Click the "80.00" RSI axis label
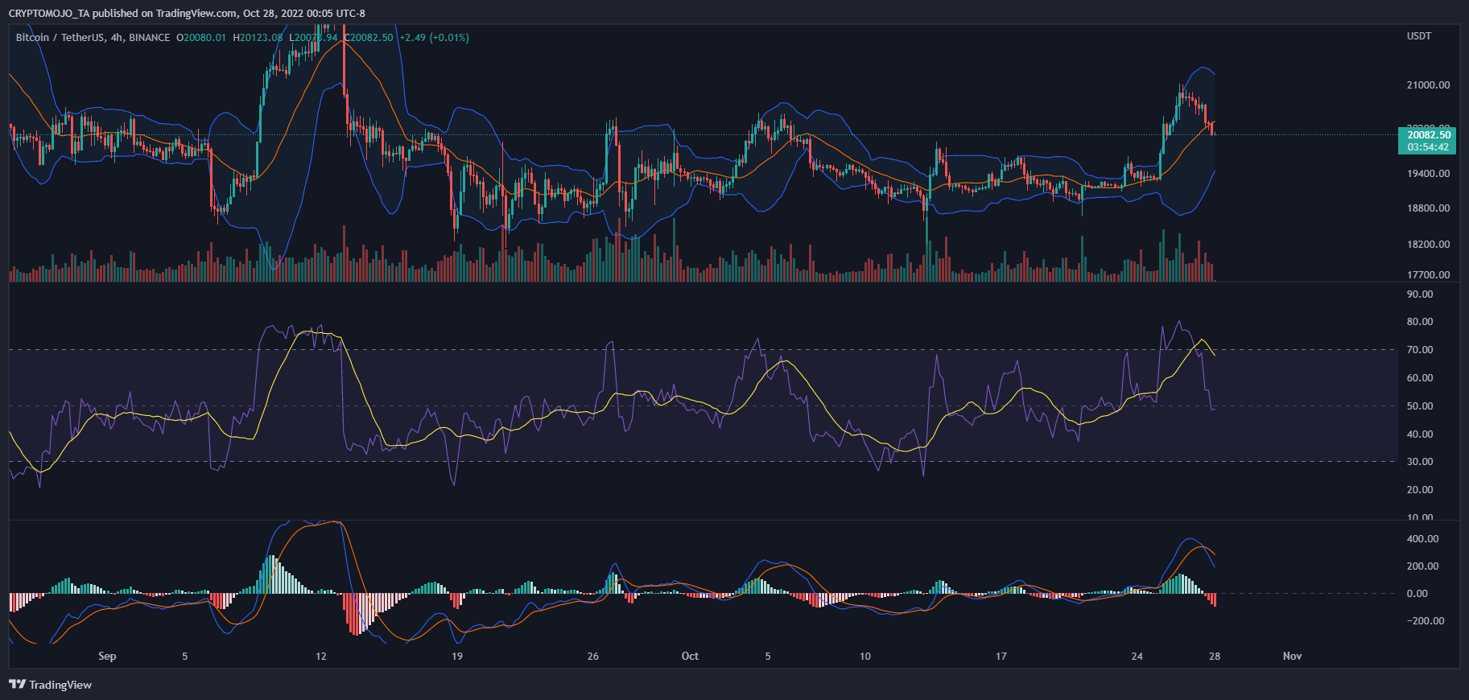The height and width of the screenshot is (700, 1469). pyautogui.click(x=1420, y=322)
